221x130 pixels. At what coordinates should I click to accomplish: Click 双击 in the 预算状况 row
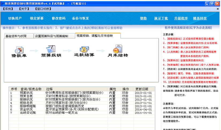[125, 93]
